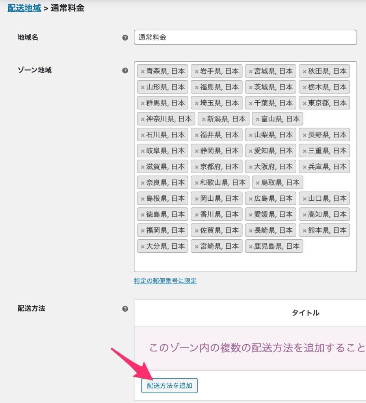Click the タイトル column header

305,313
